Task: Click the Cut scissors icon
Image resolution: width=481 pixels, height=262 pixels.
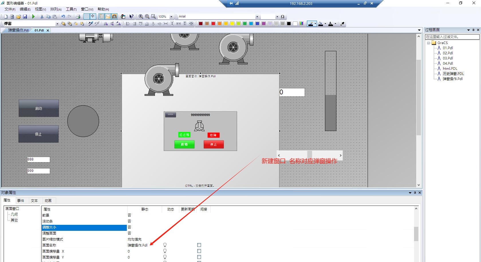Action: (x=42, y=17)
